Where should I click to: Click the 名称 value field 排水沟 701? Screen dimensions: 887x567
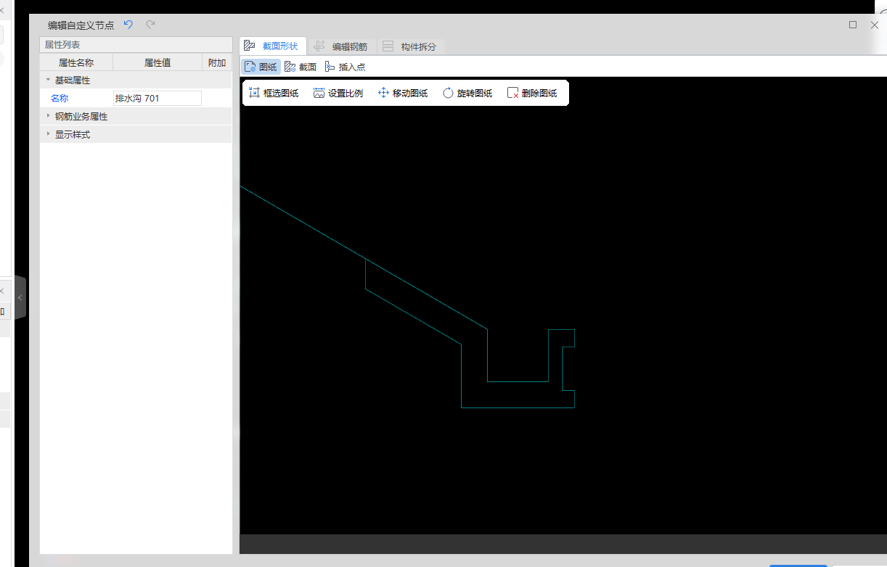157,99
